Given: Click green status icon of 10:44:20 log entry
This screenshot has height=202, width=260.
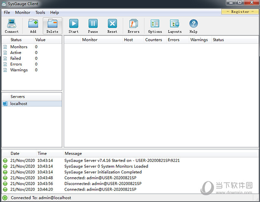Looking at the screenshot, I should coord(5,189).
